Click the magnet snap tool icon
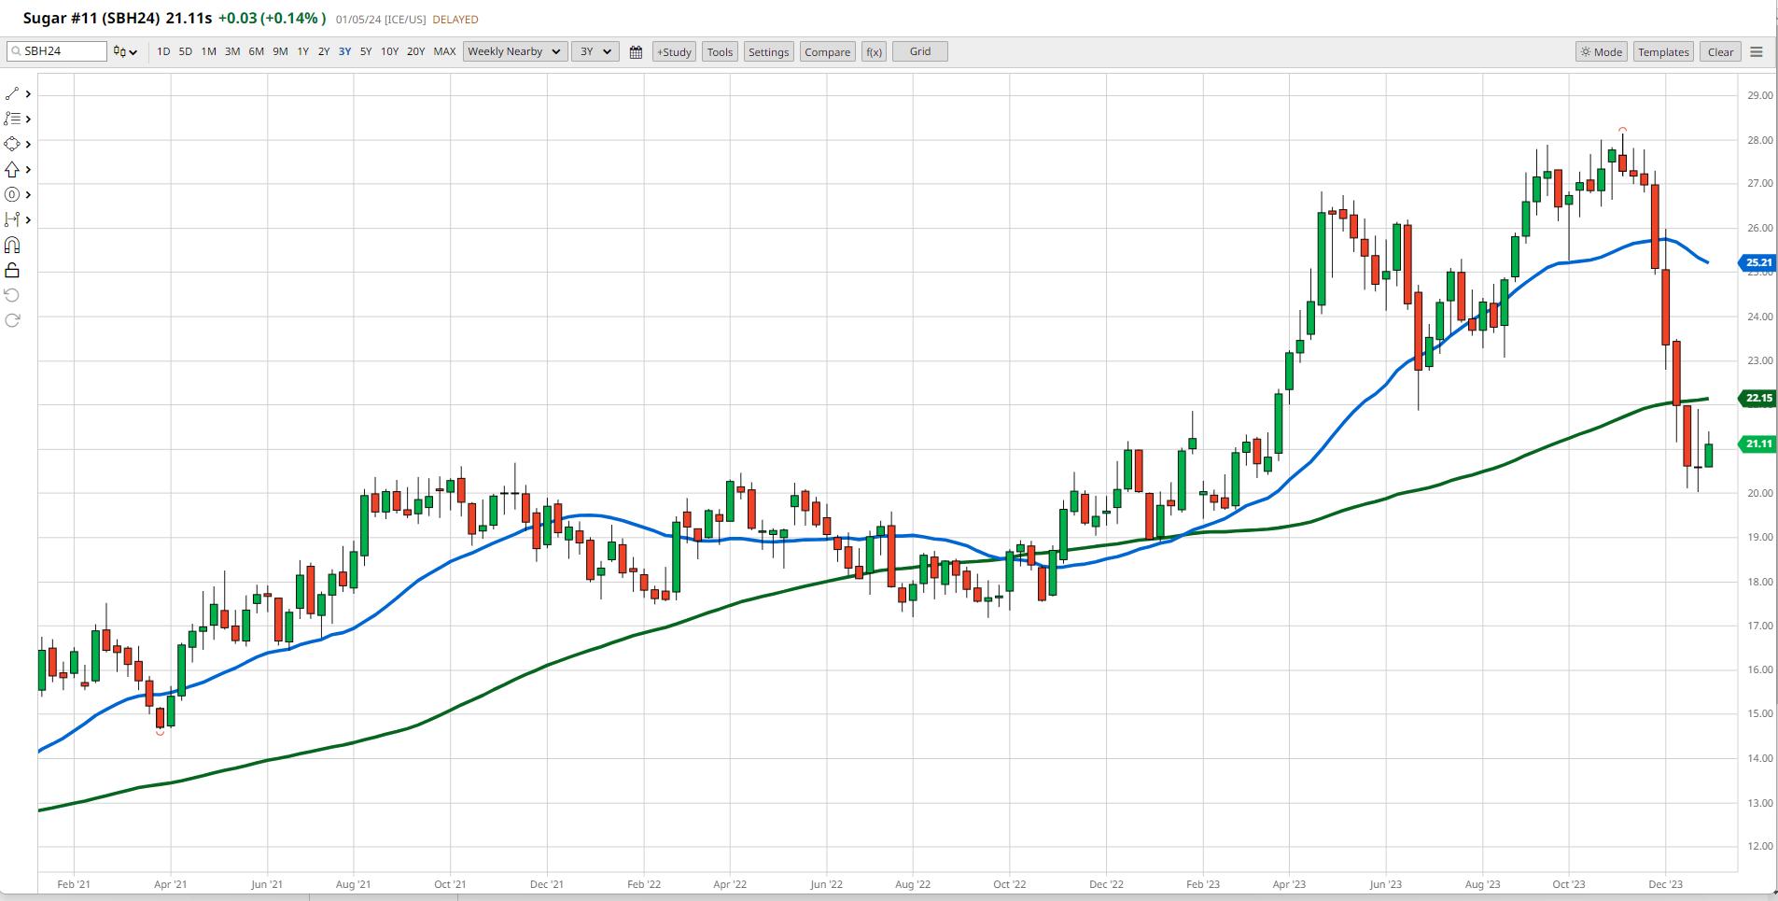The width and height of the screenshot is (1778, 901). [12, 246]
